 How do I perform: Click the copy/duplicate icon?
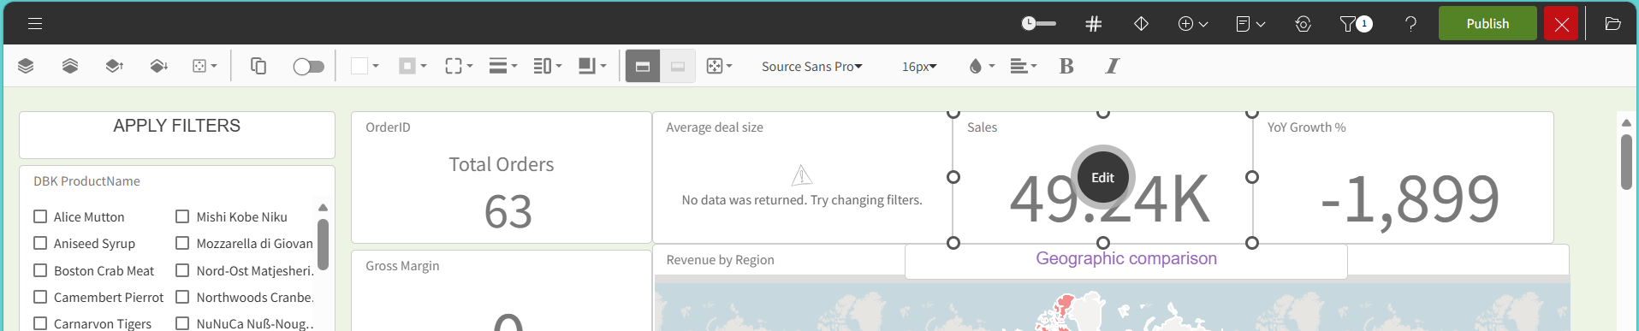(258, 66)
